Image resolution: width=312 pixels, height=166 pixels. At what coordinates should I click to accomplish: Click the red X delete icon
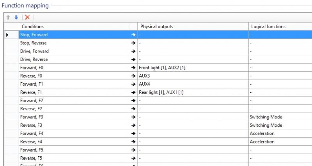27,17
